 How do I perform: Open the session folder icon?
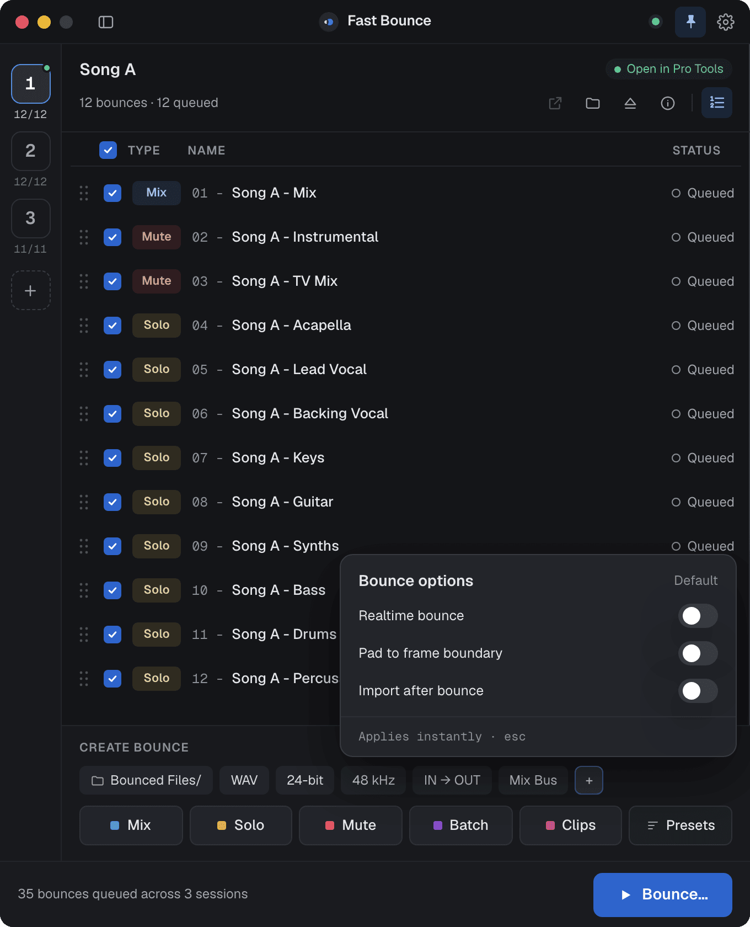coord(593,103)
